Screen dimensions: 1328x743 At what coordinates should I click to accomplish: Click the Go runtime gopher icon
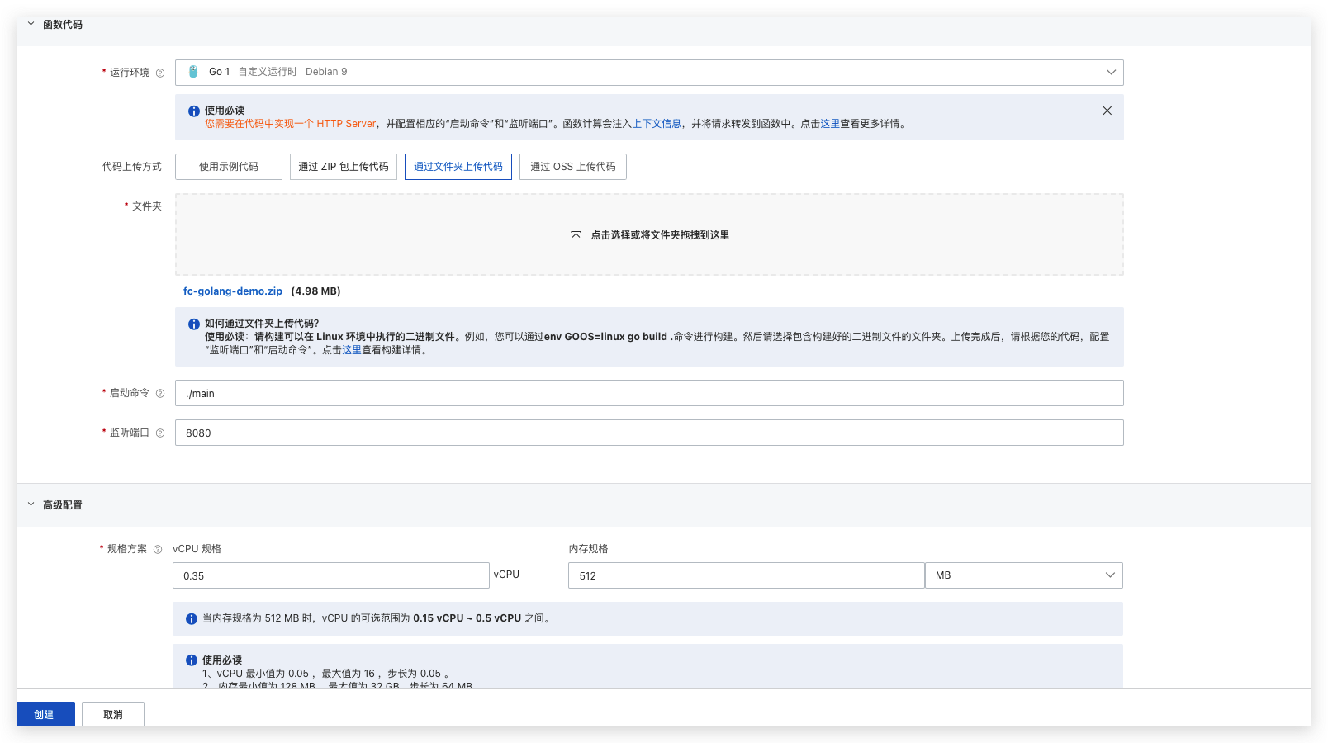pos(193,72)
